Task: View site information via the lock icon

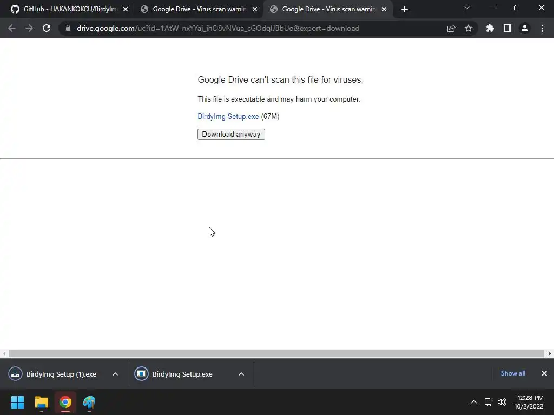Action: point(68,28)
